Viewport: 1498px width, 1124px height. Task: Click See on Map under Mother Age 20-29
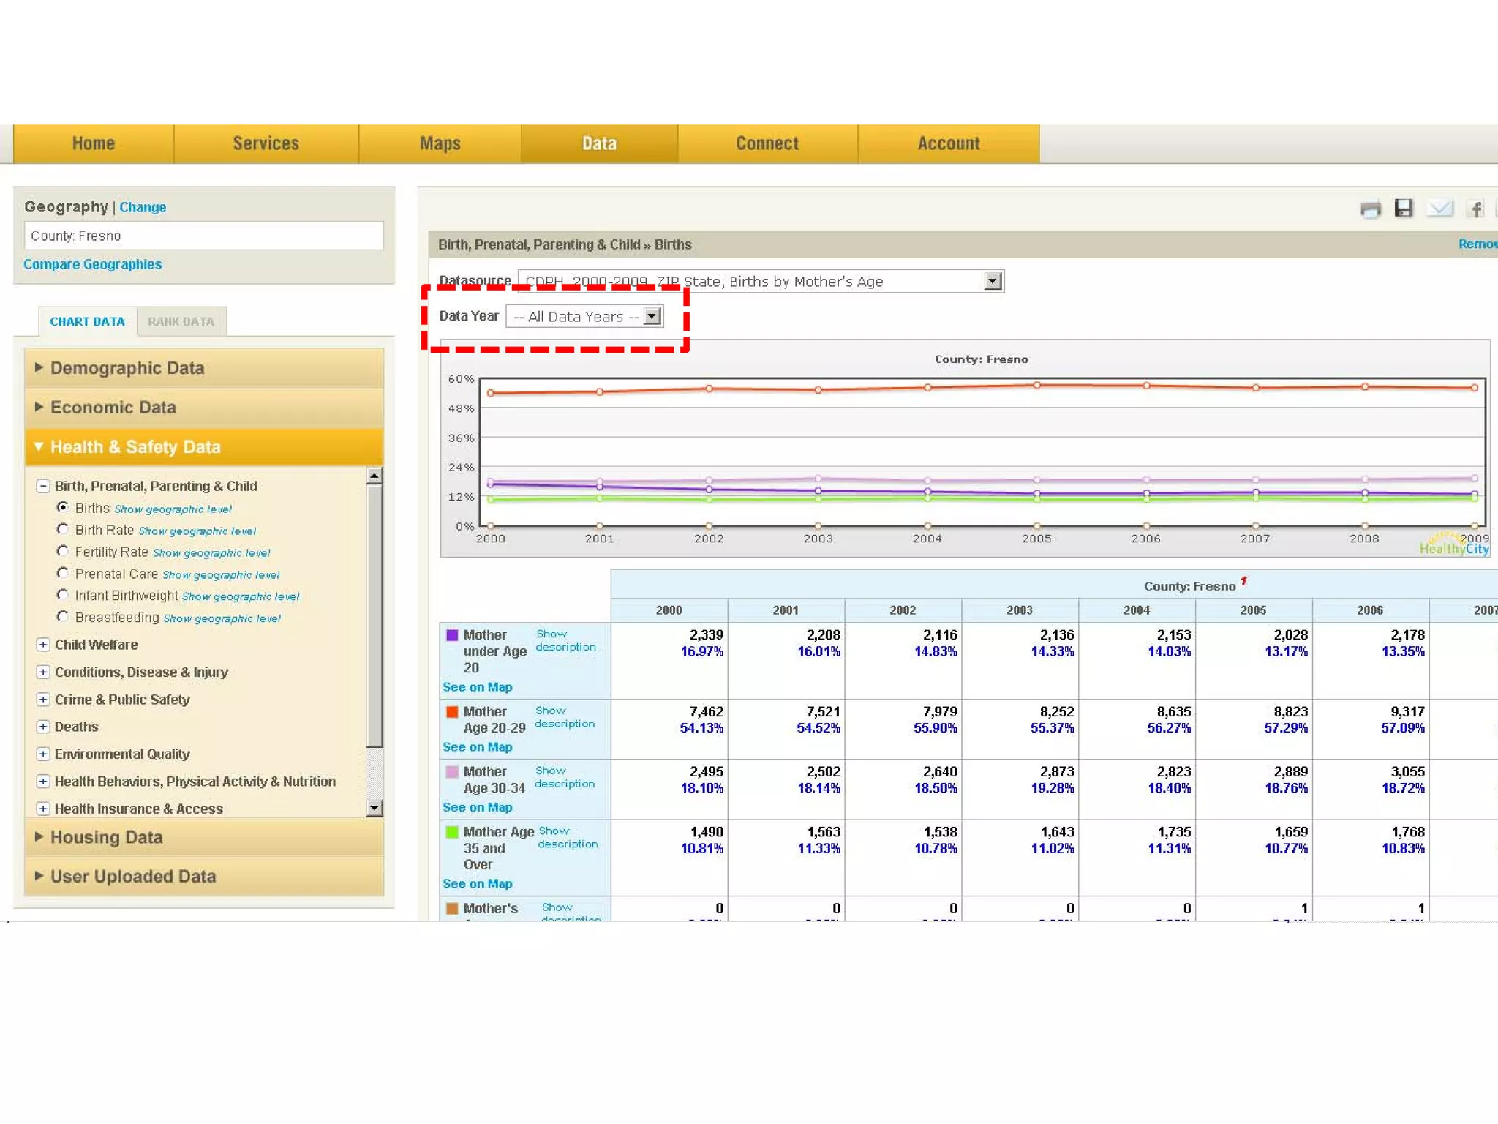[477, 747]
